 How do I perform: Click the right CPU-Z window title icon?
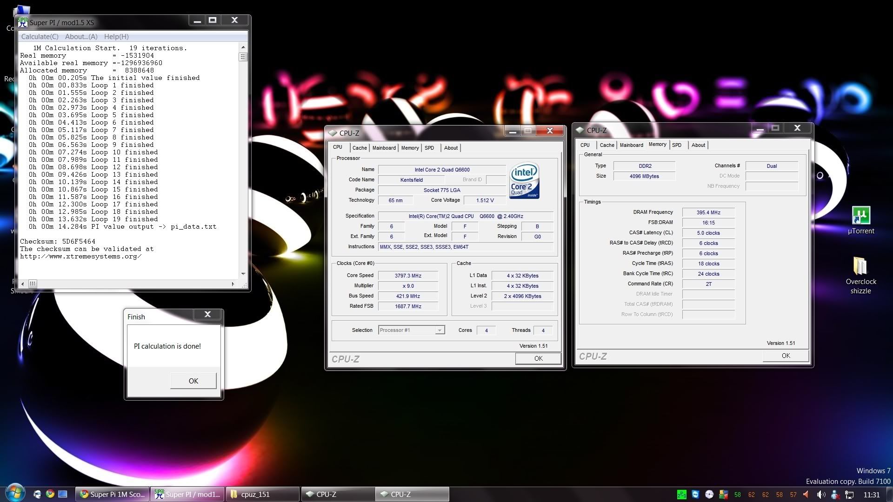coord(580,130)
